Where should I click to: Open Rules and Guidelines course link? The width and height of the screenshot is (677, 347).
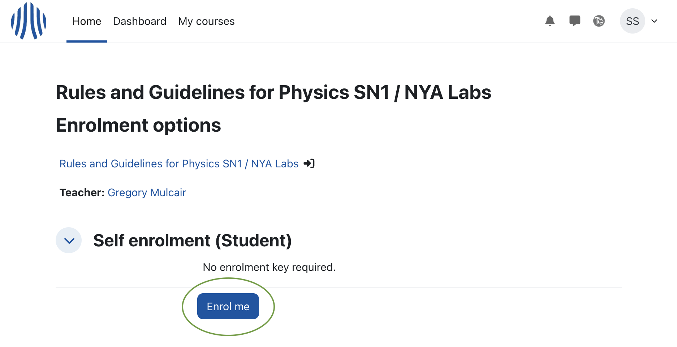pyautogui.click(x=179, y=164)
